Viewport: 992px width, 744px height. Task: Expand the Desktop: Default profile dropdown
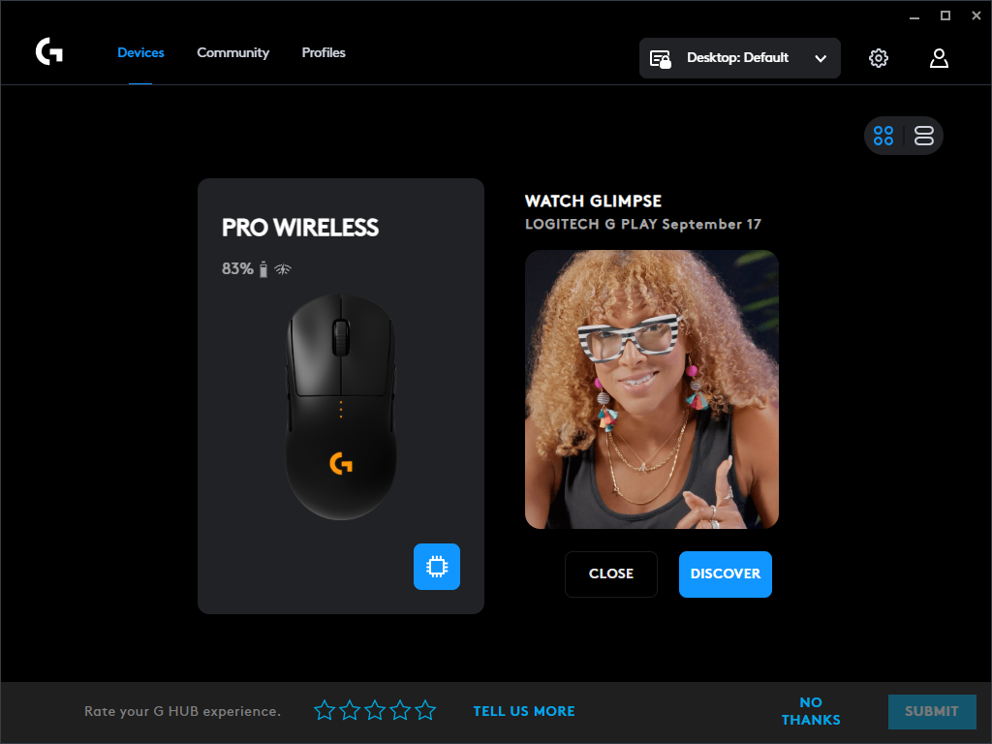pos(739,58)
